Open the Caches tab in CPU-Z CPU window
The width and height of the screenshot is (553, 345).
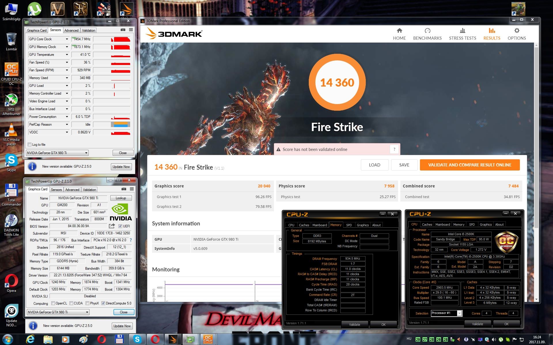[x=427, y=225]
